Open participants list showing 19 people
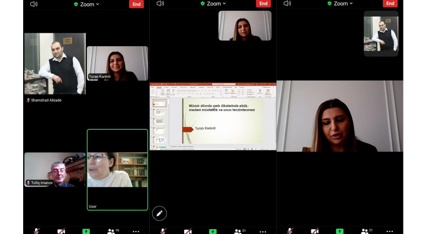Screen dimensions: 431x234 pyautogui.click(x=112, y=231)
